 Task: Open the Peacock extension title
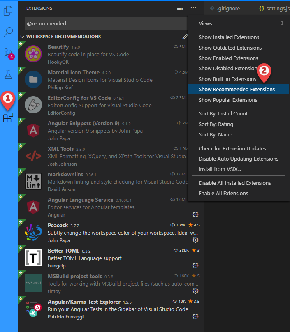[x=58, y=225]
